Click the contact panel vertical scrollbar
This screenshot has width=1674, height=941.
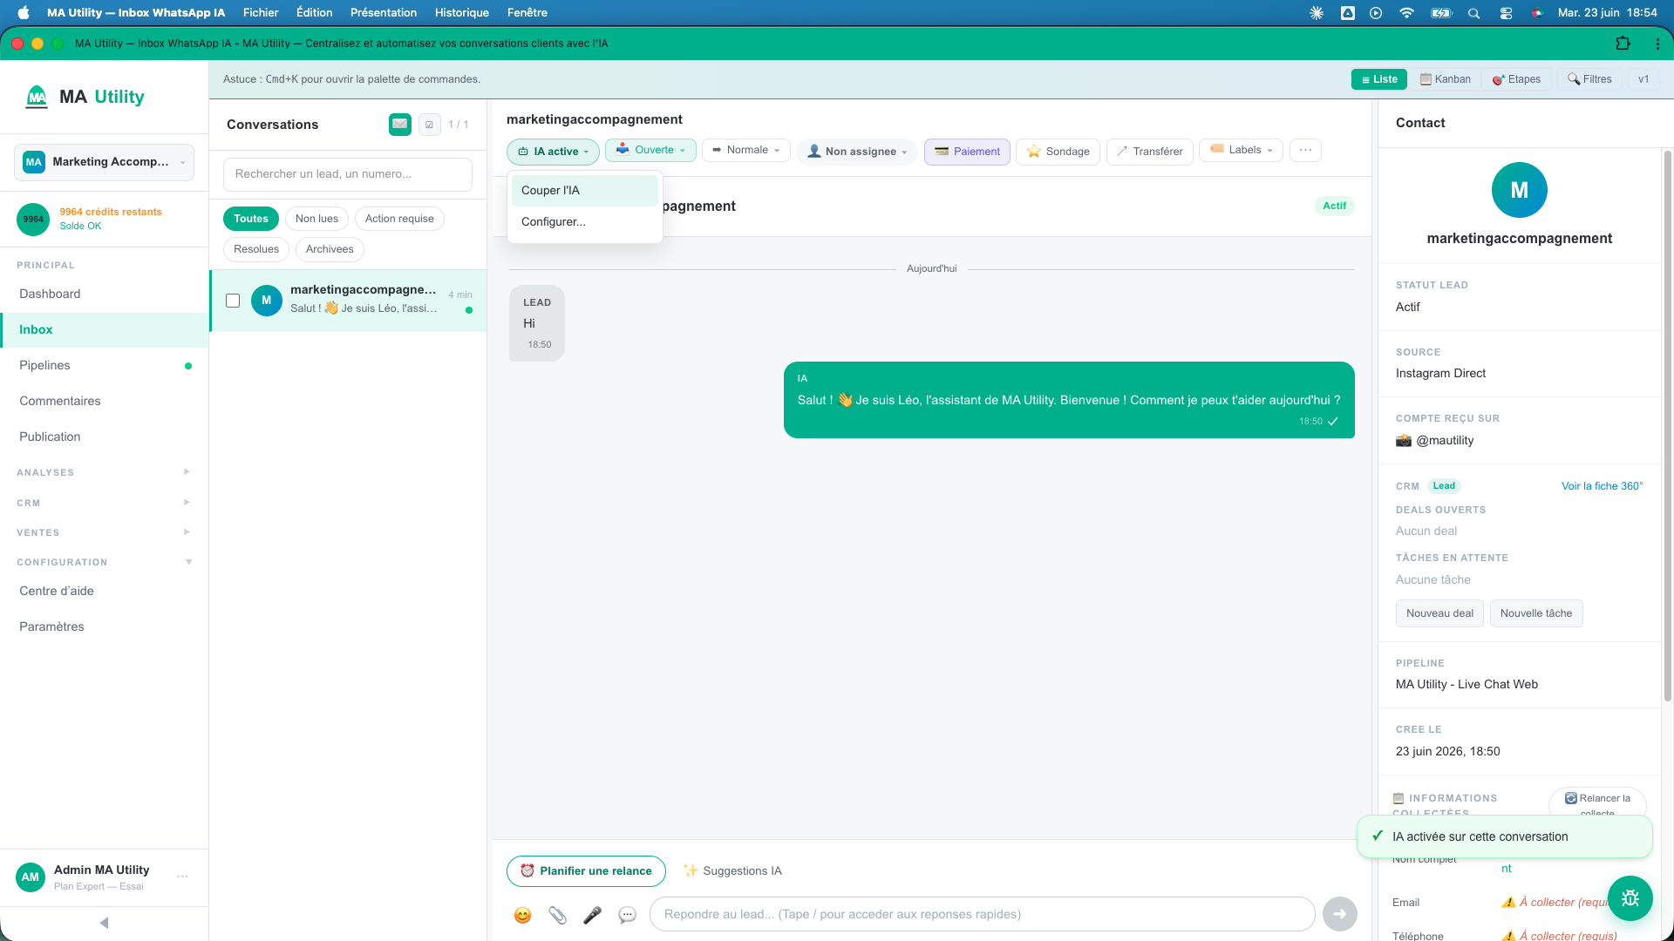[x=1667, y=427]
